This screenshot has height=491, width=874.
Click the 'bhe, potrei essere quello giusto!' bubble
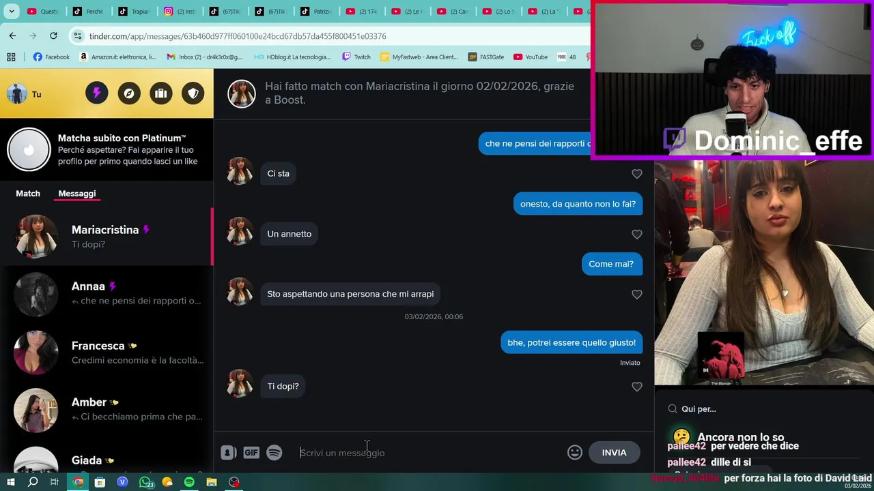572,342
